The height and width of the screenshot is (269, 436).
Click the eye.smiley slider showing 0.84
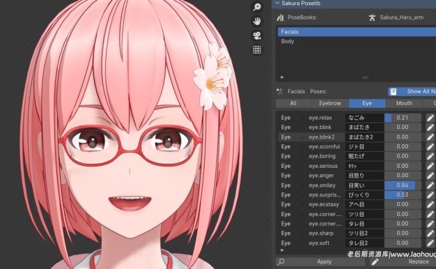pyautogui.click(x=403, y=185)
